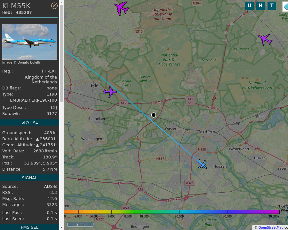Click the Kingdom of the Netherlands country text

click(x=41, y=80)
